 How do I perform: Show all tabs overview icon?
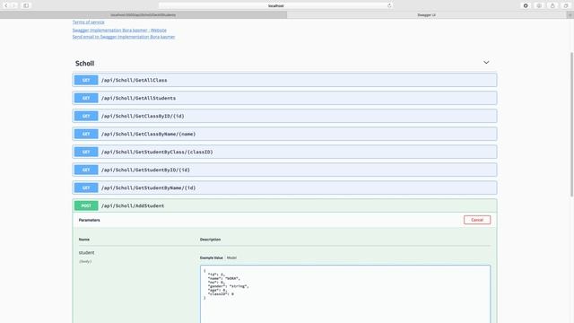566,5
